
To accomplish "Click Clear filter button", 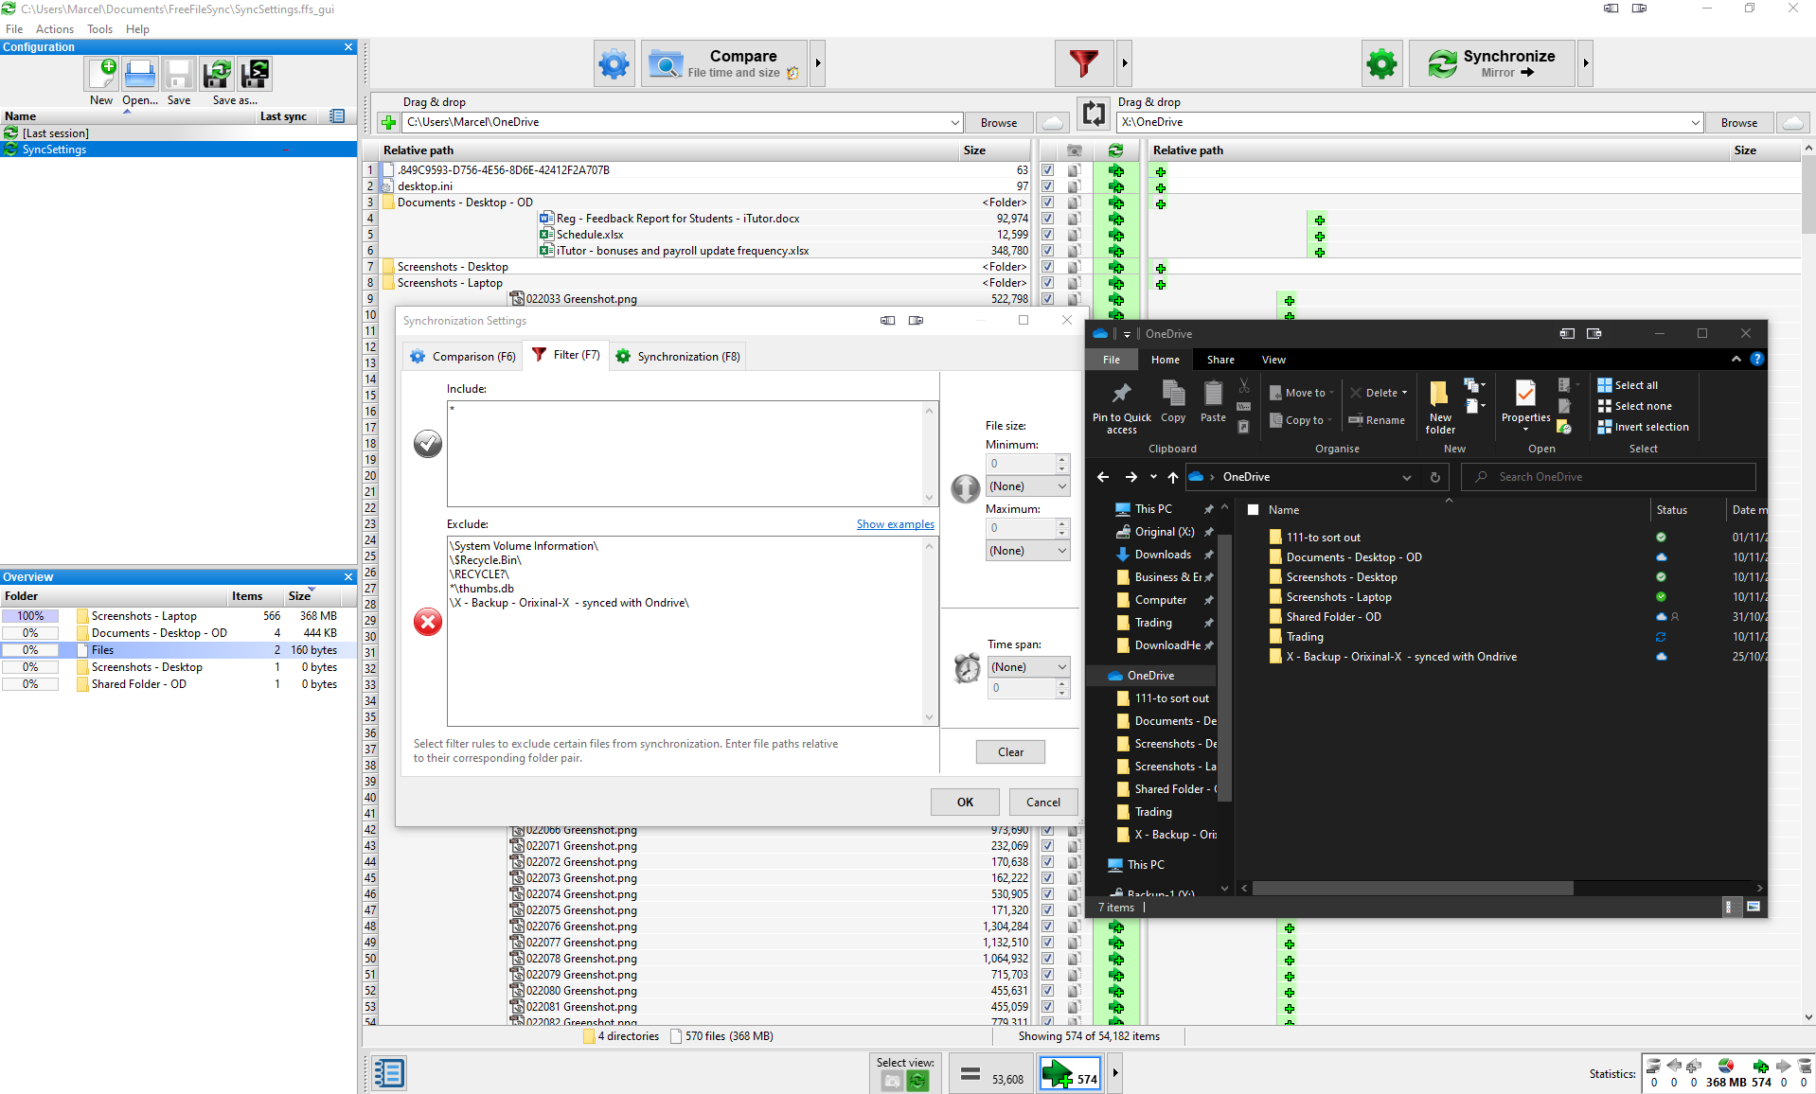I will [1010, 752].
